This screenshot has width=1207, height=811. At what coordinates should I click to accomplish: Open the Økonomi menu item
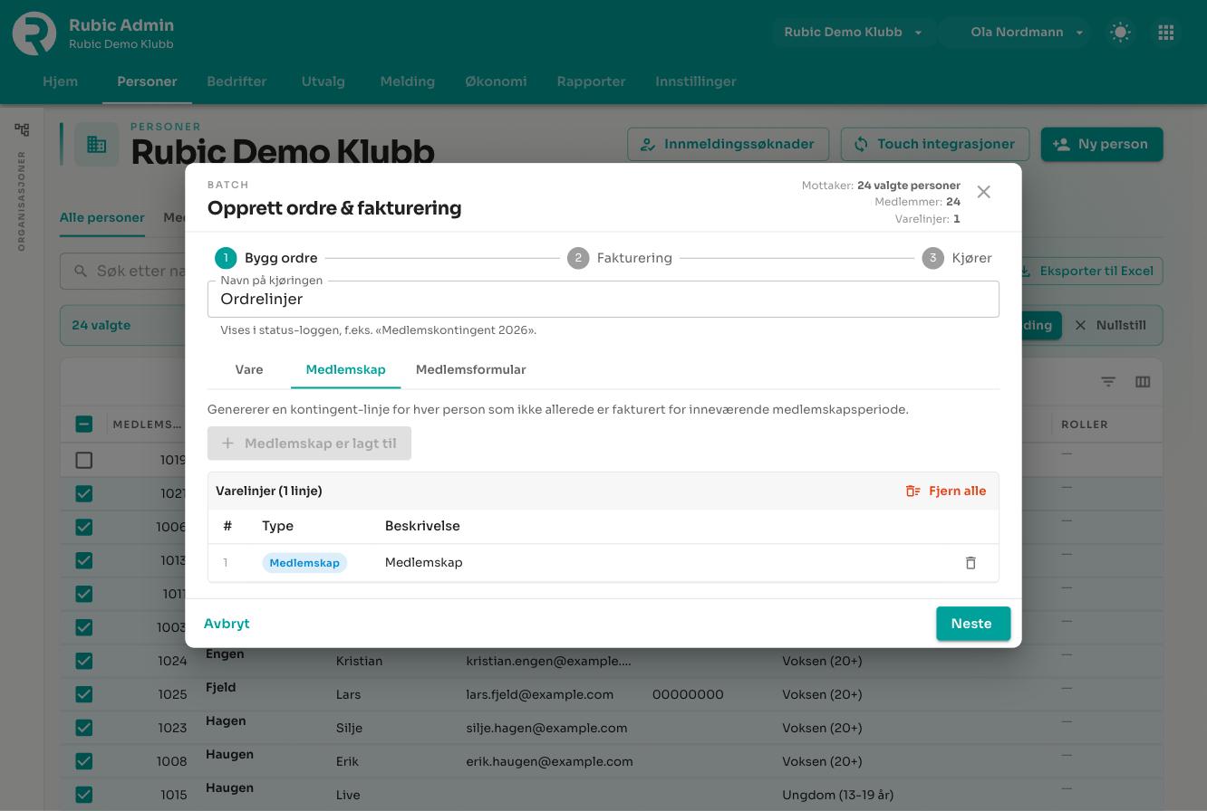(x=496, y=81)
